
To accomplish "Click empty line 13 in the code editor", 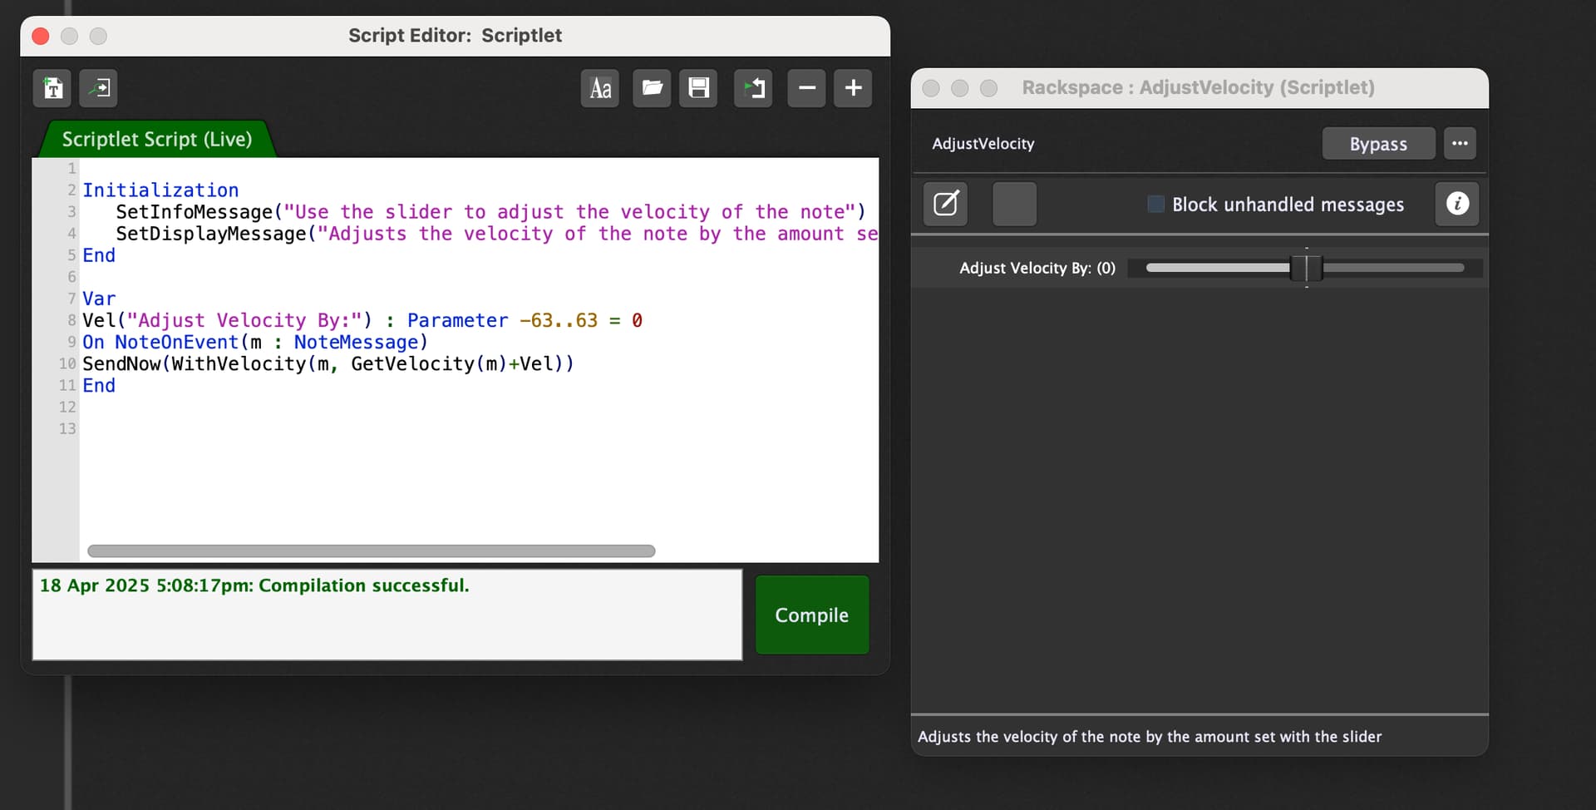I will coord(478,428).
